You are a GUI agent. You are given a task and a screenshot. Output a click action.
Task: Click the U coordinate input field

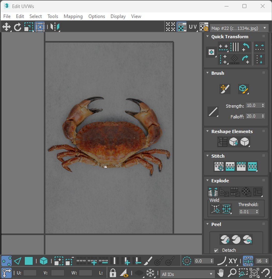(x=30, y=273)
